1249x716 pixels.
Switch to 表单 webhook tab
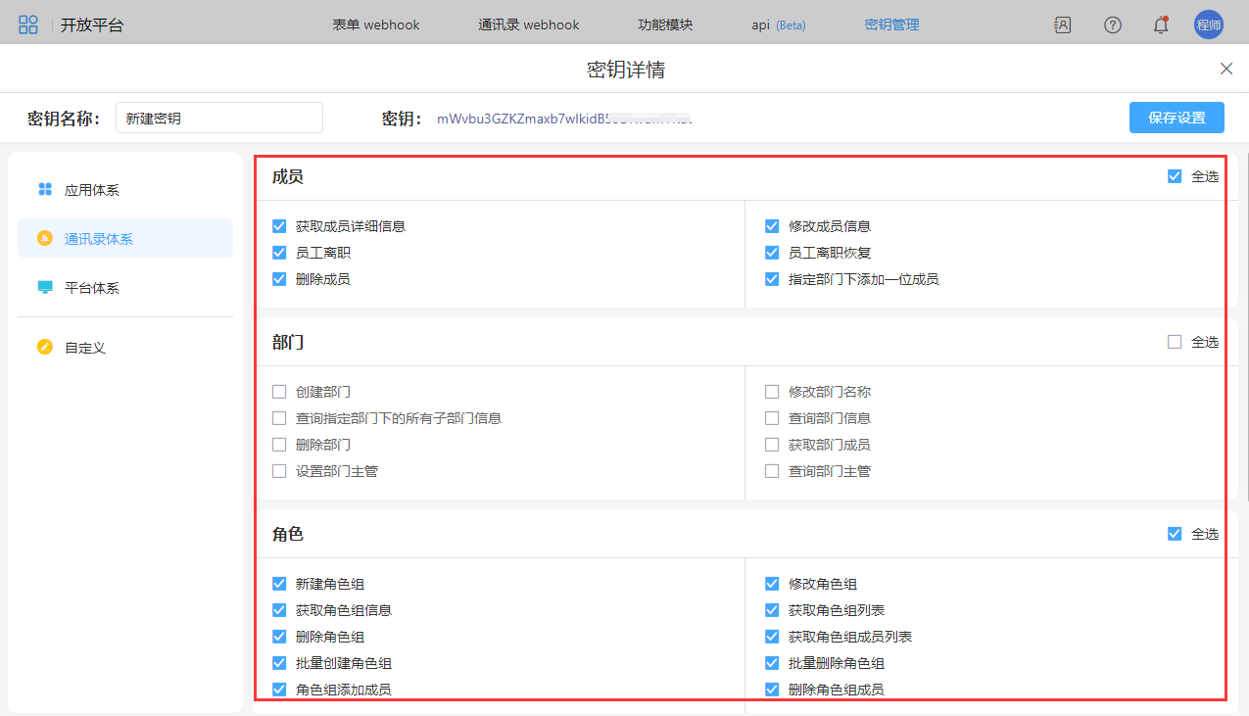point(376,25)
